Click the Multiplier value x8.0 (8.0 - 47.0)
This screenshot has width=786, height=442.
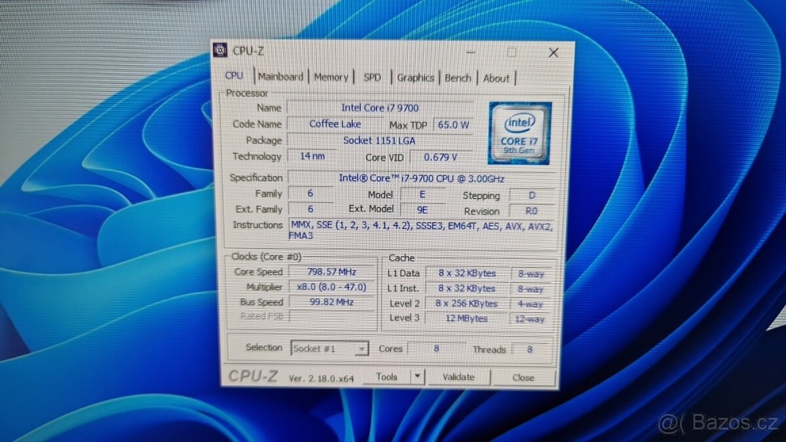[x=332, y=287]
